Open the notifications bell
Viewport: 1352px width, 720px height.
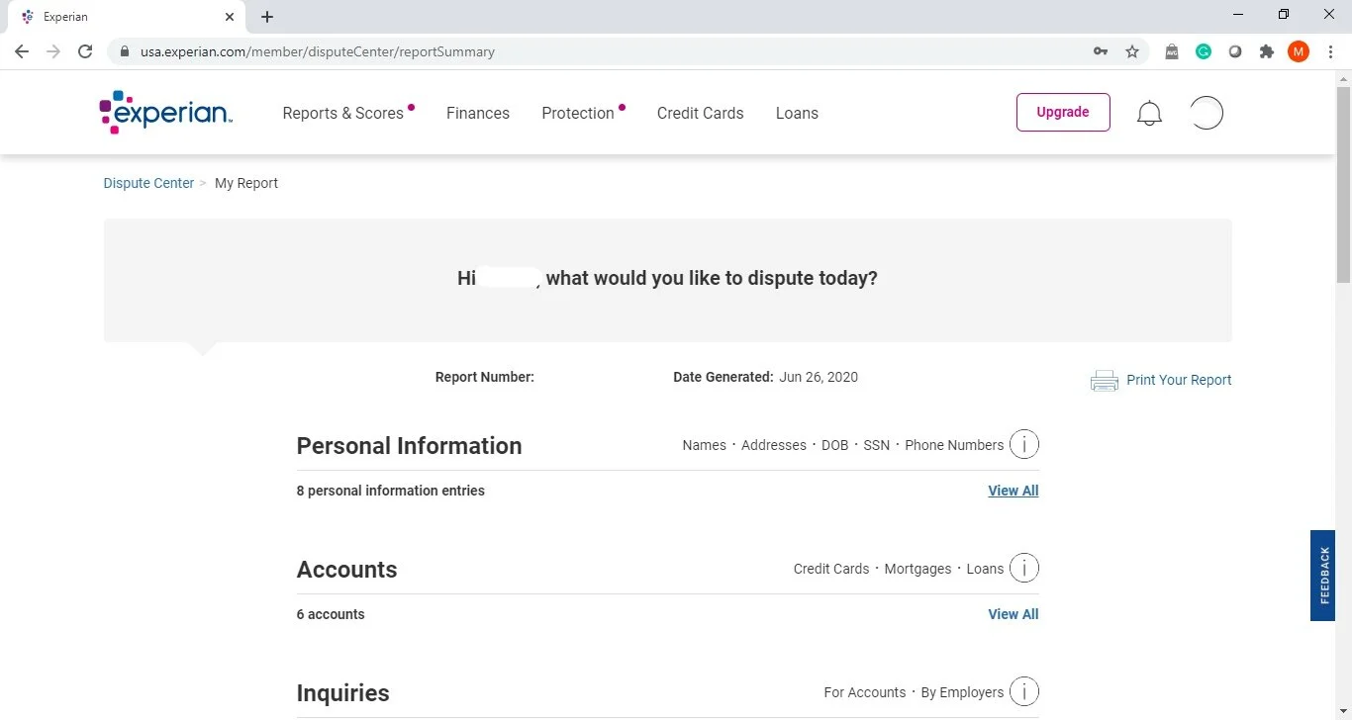coord(1149,113)
